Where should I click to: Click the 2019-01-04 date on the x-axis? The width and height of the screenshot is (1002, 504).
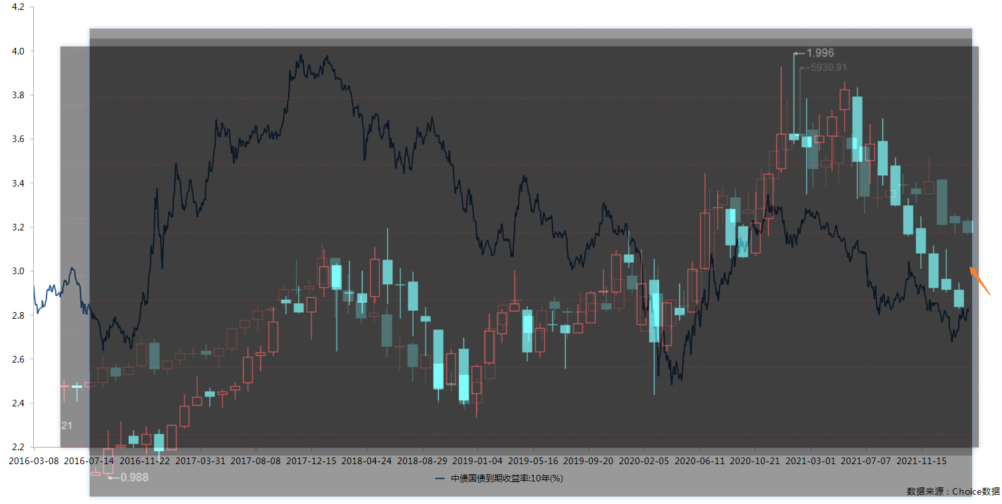(x=477, y=460)
